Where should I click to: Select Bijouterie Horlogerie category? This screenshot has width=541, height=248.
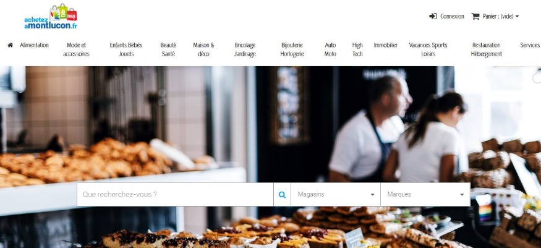point(292,49)
